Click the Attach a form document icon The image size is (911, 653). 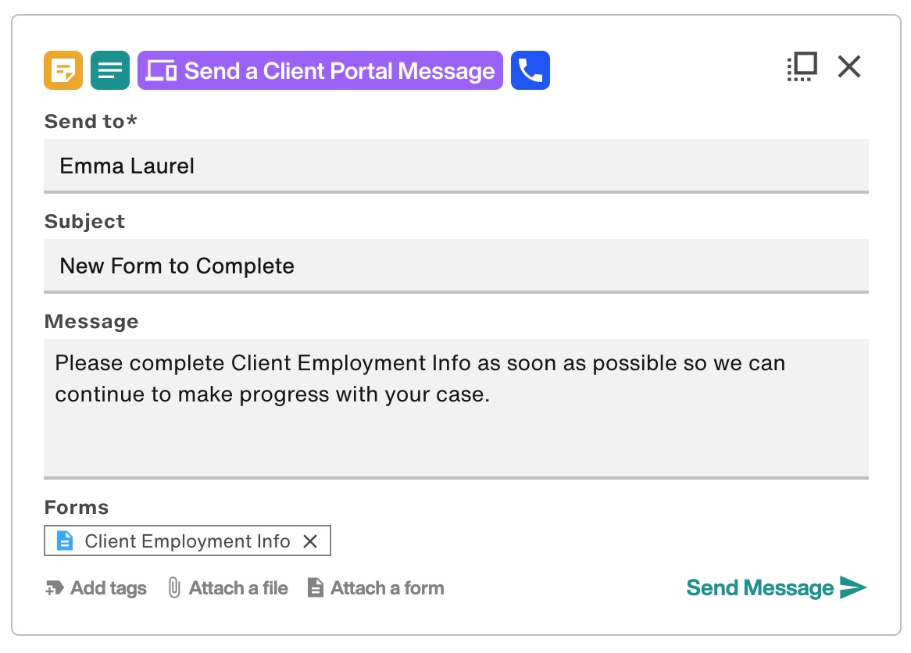(x=316, y=587)
